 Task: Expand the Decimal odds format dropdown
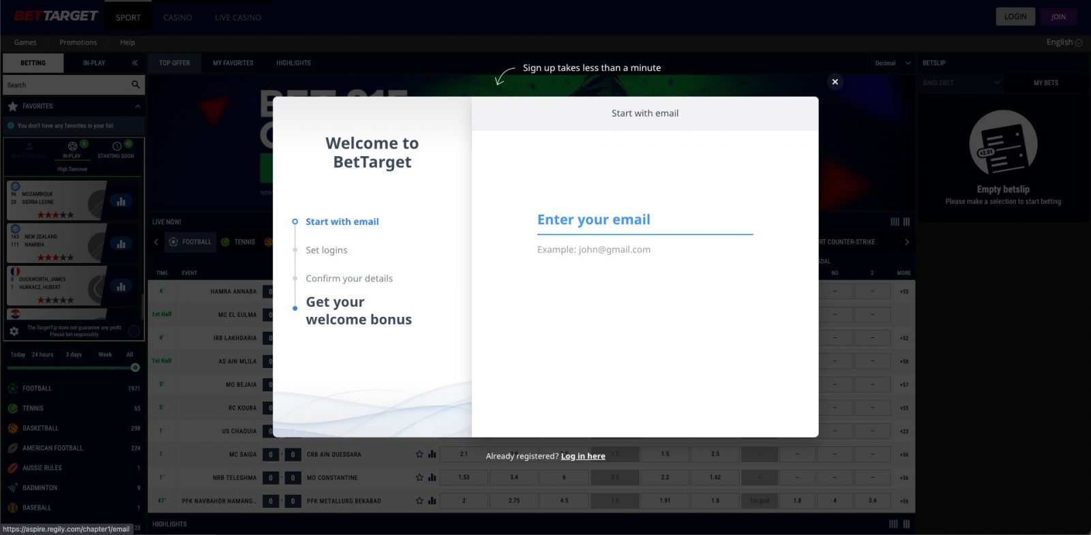(x=893, y=63)
